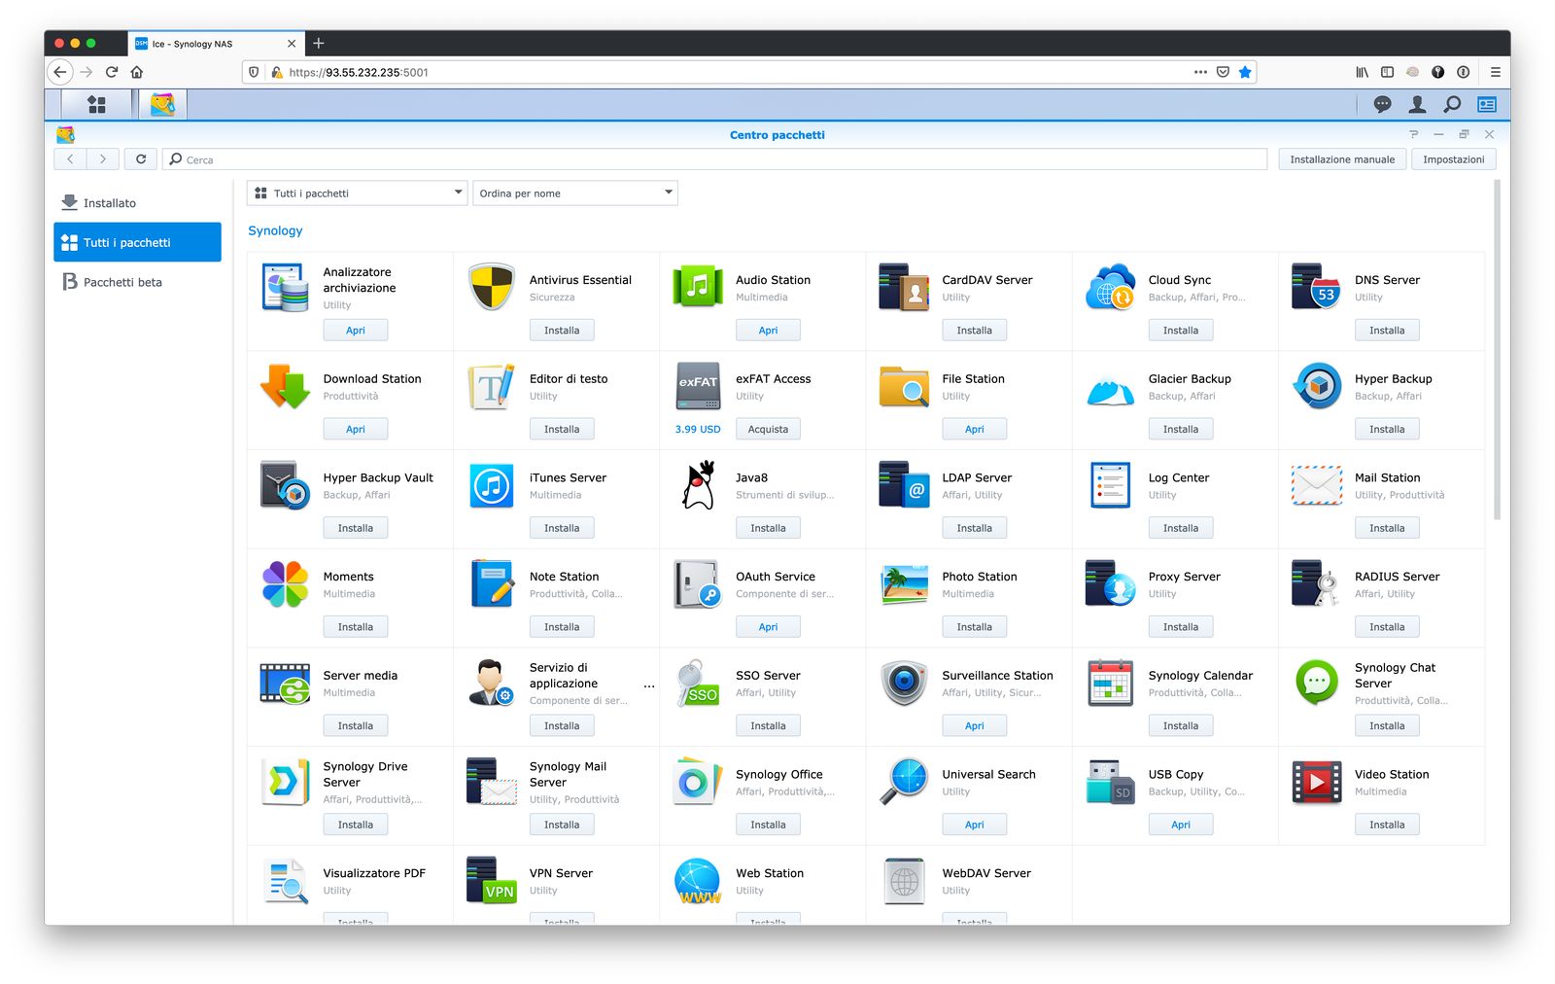Click the Package Center back arrow
1555x984 pixels.
click(70, 159)
